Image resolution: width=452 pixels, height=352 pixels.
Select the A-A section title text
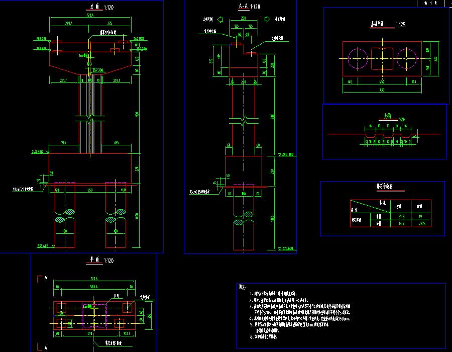point(243,7)
